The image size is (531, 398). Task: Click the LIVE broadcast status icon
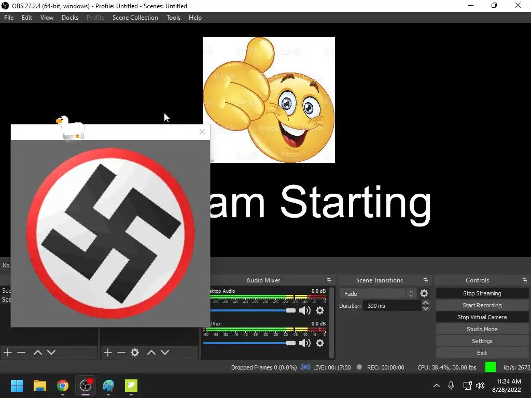click(x=305, y=367)
